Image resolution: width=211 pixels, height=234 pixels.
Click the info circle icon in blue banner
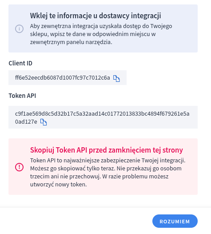tap(19, 28)
